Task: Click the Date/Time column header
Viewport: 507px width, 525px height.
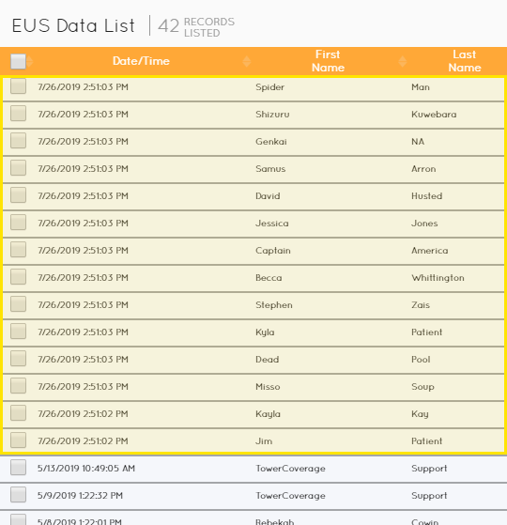Action: click(141, 61)
